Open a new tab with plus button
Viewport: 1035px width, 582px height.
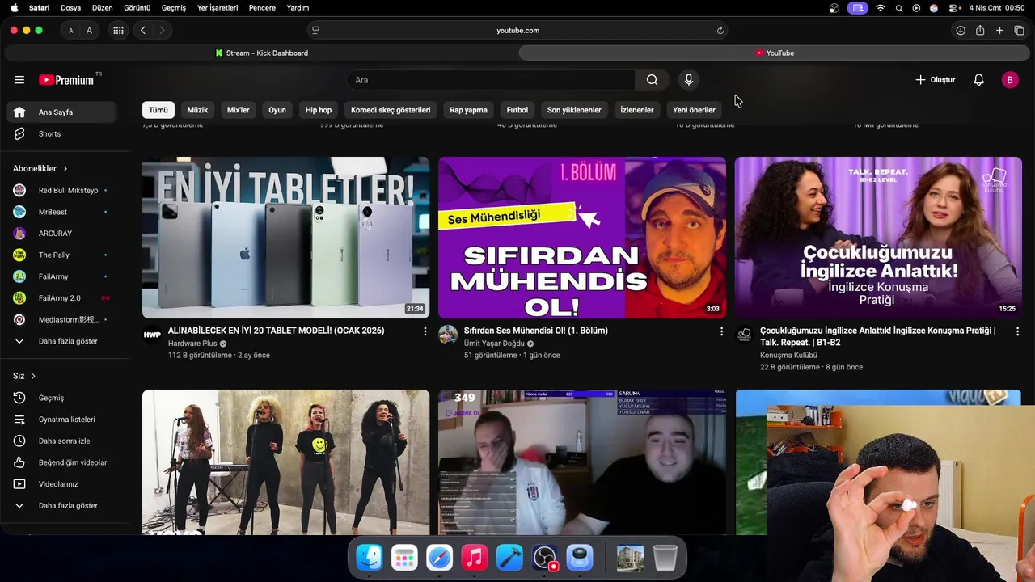999,31
